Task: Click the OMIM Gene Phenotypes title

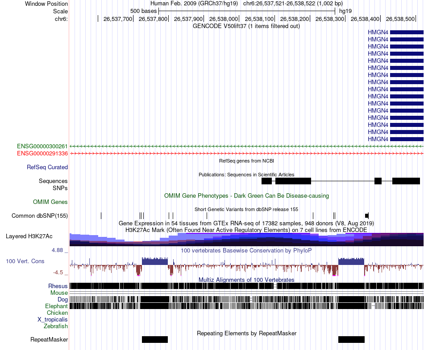Action: (x=246, y=195)
